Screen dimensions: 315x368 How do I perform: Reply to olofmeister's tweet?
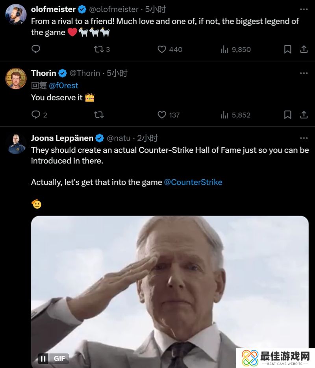click(x=36, y=49)
